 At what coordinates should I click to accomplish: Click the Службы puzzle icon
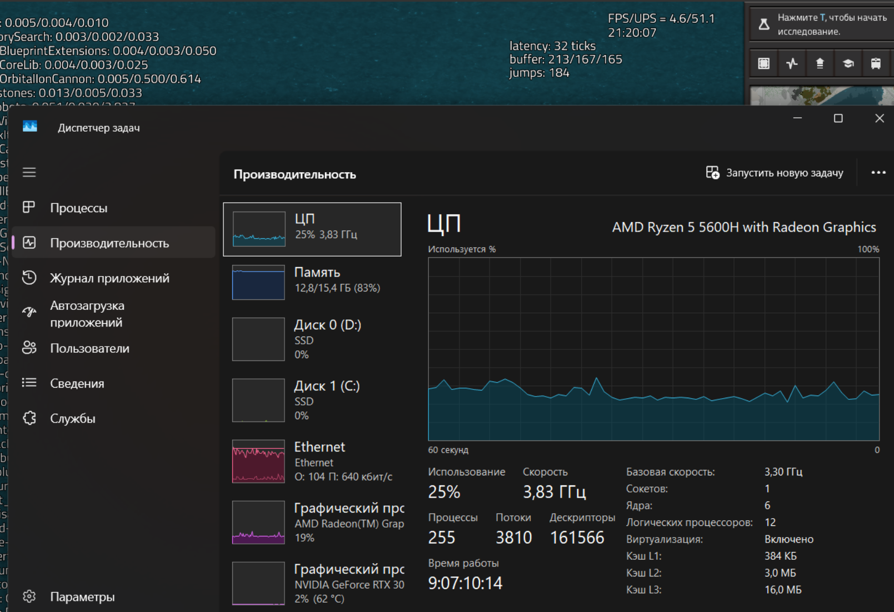29,418
